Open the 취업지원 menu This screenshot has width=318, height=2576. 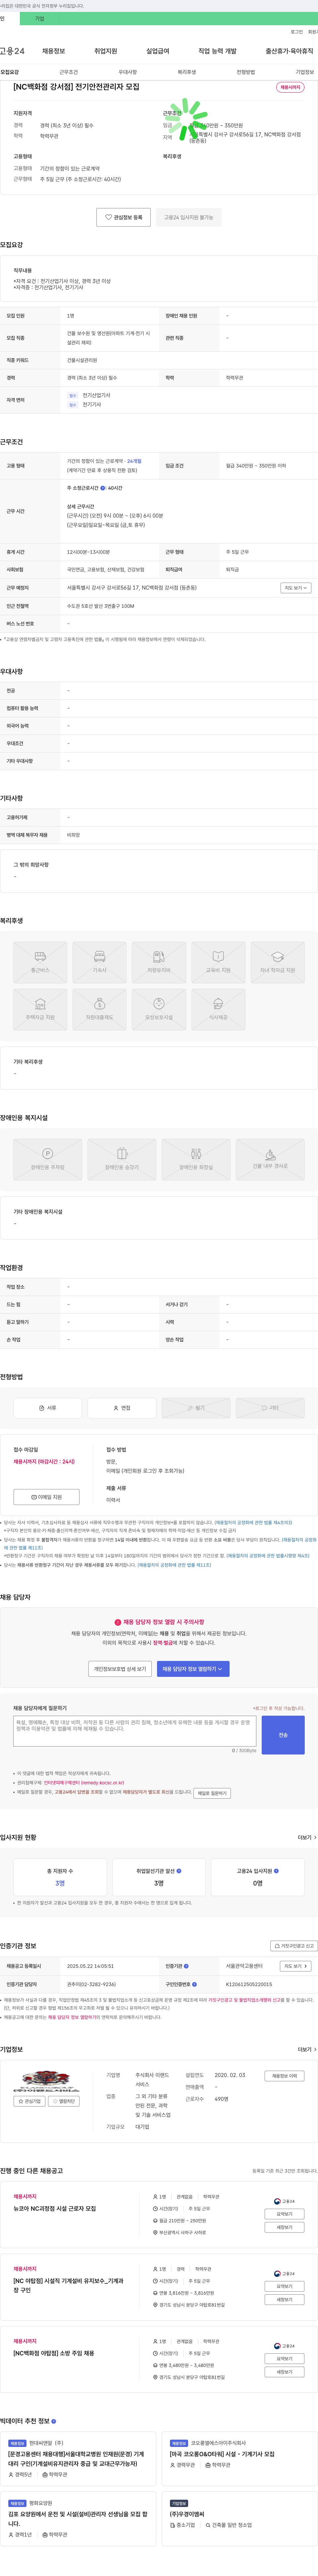click(x=106, y=51)
